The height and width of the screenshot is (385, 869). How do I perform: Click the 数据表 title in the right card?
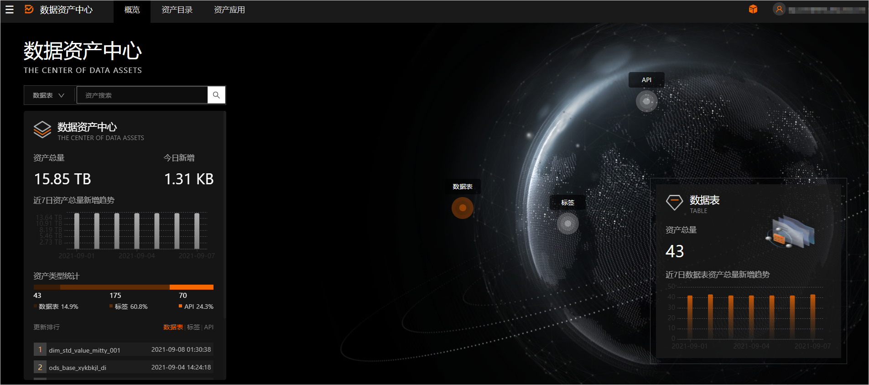[705, 200]
